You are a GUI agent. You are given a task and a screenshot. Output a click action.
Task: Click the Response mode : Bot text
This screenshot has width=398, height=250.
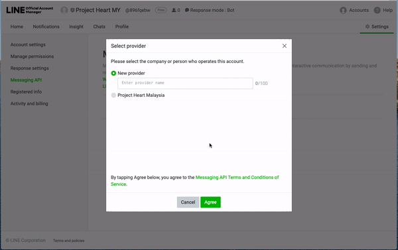212,10
